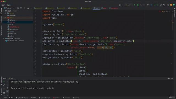176x99 pixels.
Task: Open the Terminal tool window tab
Action: pos(67,98)
